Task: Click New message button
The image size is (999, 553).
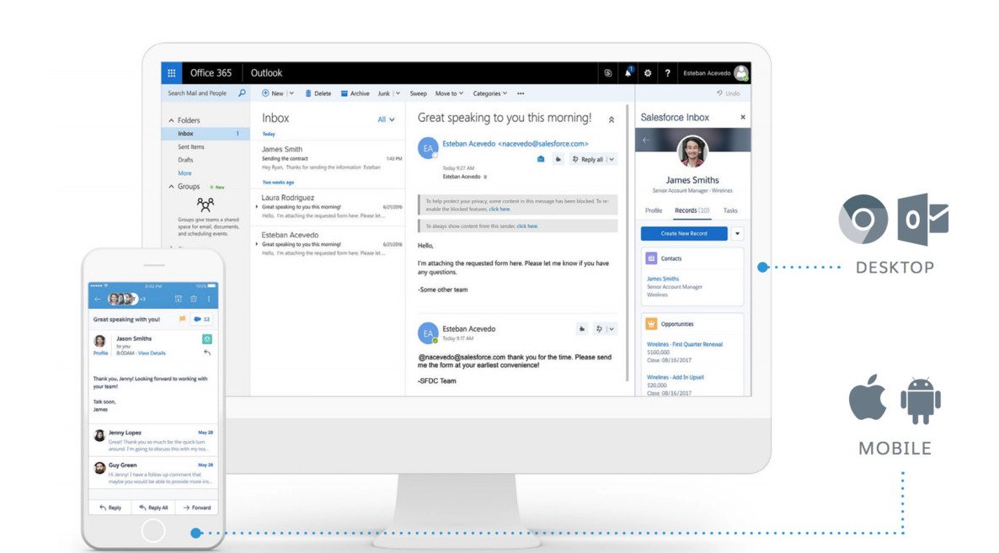Action: coord(273,93)
